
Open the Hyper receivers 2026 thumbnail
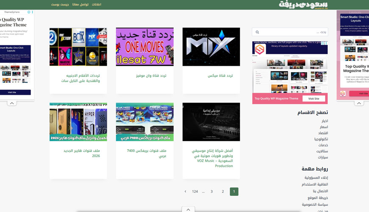pyautogui.click(x=78, y=122)
